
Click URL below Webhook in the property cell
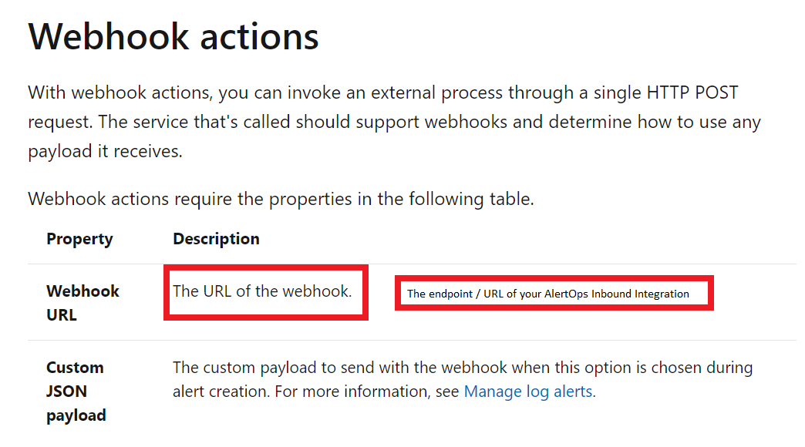[62, 315]
